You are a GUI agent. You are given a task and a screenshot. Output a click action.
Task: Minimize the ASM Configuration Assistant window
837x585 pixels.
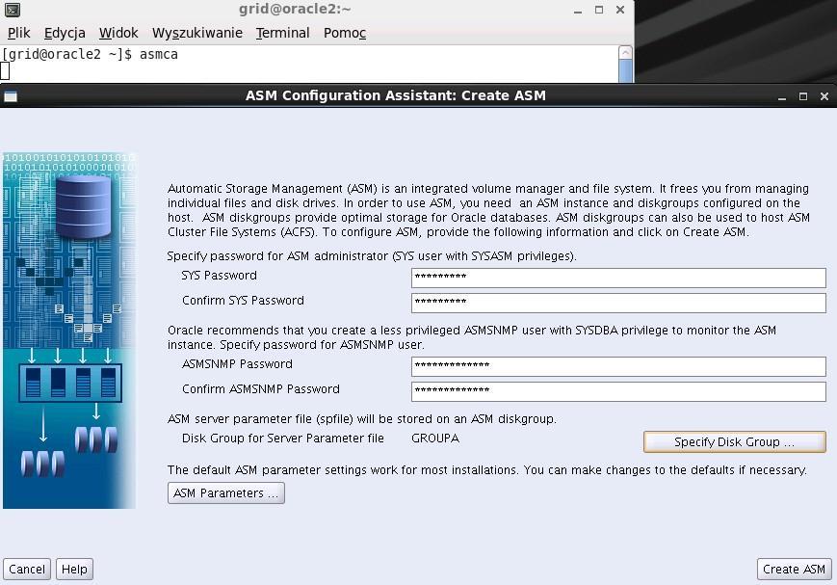tap(782, 96)
